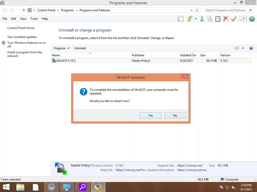This screenshot has width=257, height=192.
Task: Expand the address bar history dropdown
Action: click(x=191, y=10)
